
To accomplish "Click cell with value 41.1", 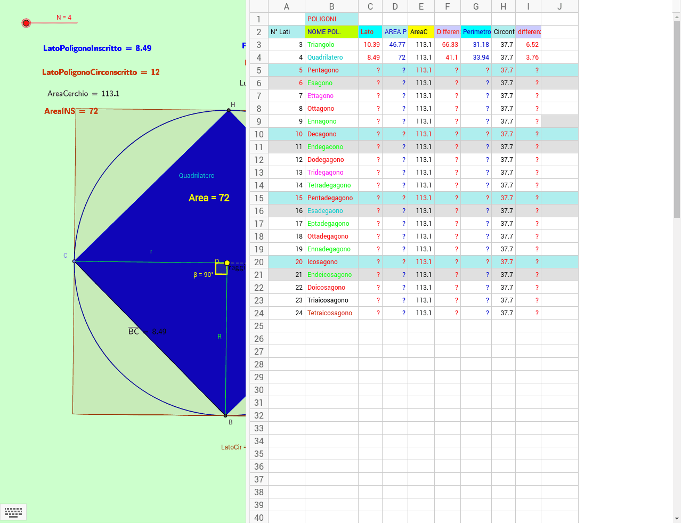I will (448, 58).
